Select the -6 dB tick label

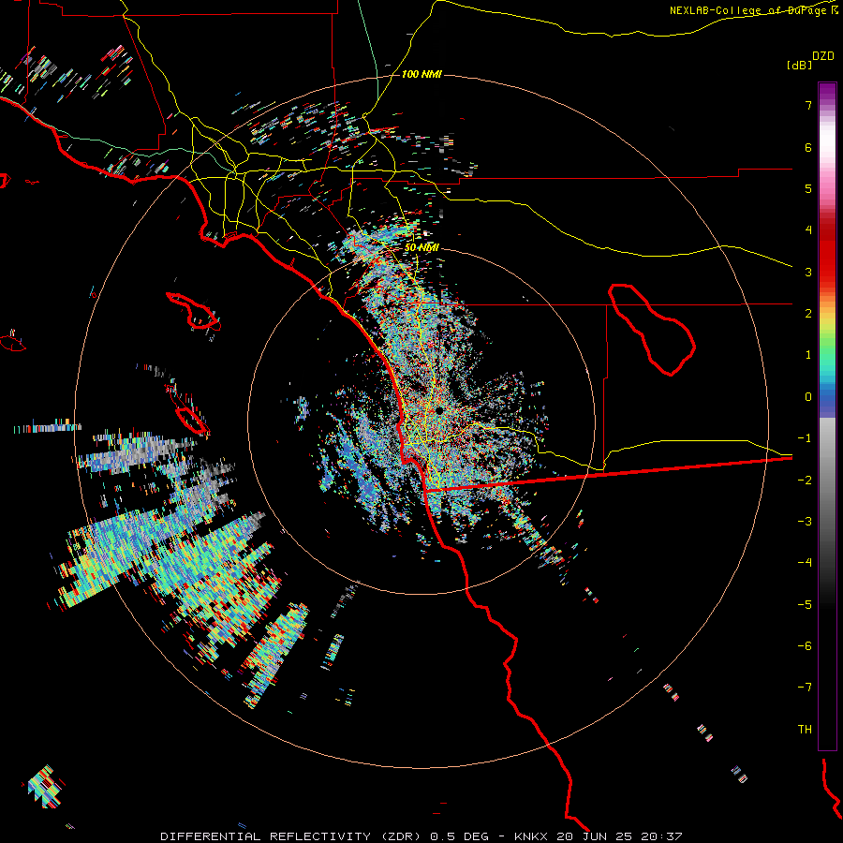tap(805, 646)
